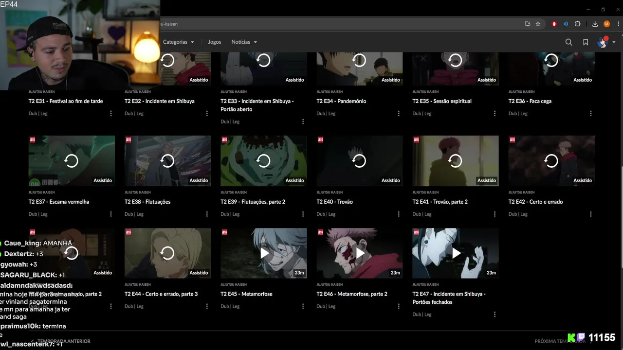Go to Temporada Anterior

(61, 341)
